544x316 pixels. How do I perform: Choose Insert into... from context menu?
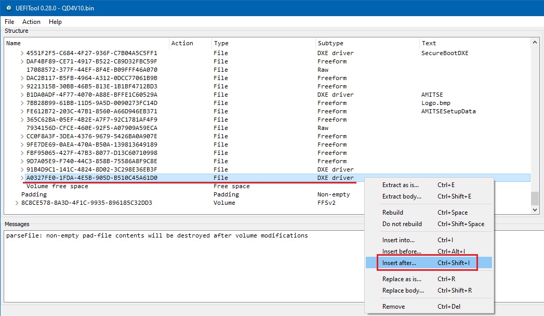pyautogui.click(x=429, y=240)
